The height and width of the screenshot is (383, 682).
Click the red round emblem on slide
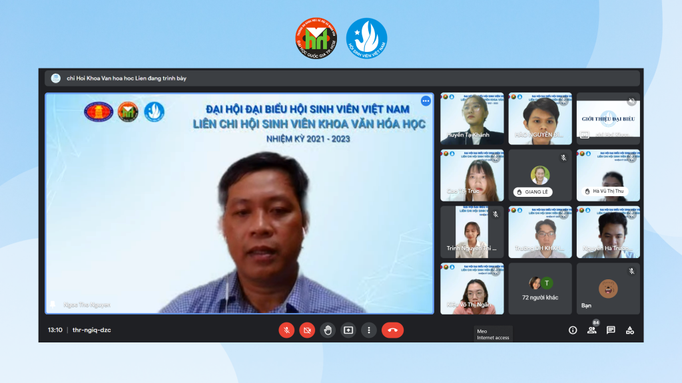pyautogui.click(x=99, y=112)
